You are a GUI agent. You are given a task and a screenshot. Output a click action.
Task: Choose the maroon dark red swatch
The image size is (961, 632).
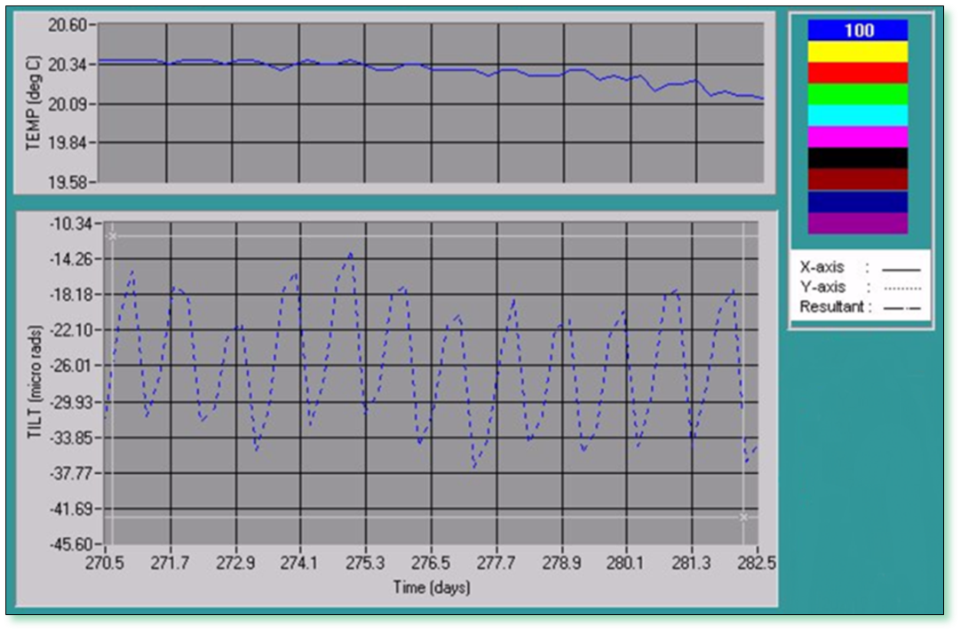(857, 179)
